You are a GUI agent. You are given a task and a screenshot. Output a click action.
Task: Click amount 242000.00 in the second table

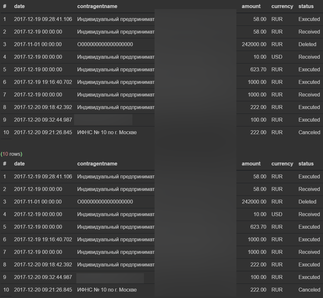[x=254, y=202]
